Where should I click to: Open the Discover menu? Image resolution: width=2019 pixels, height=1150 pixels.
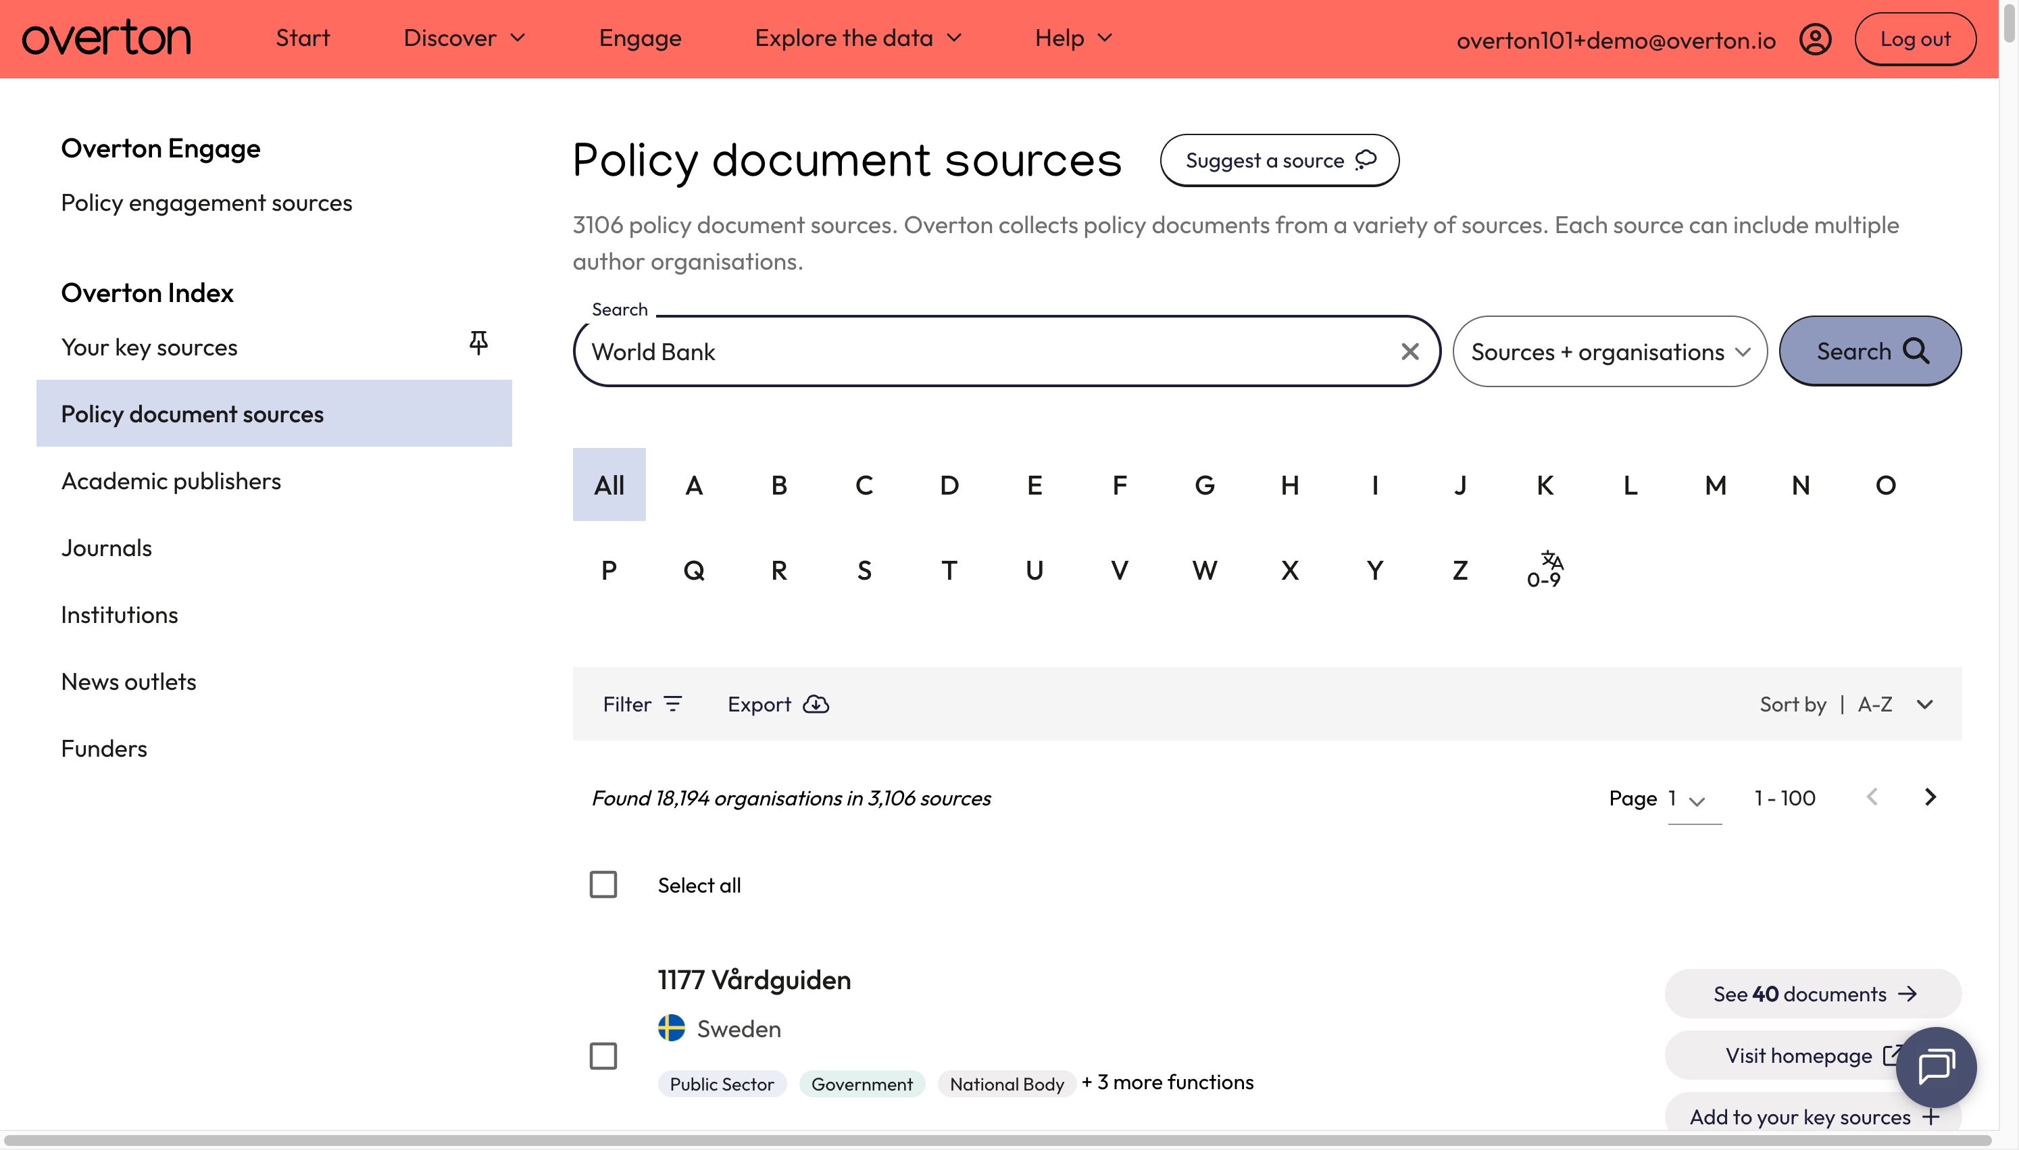tap(464, 38)
